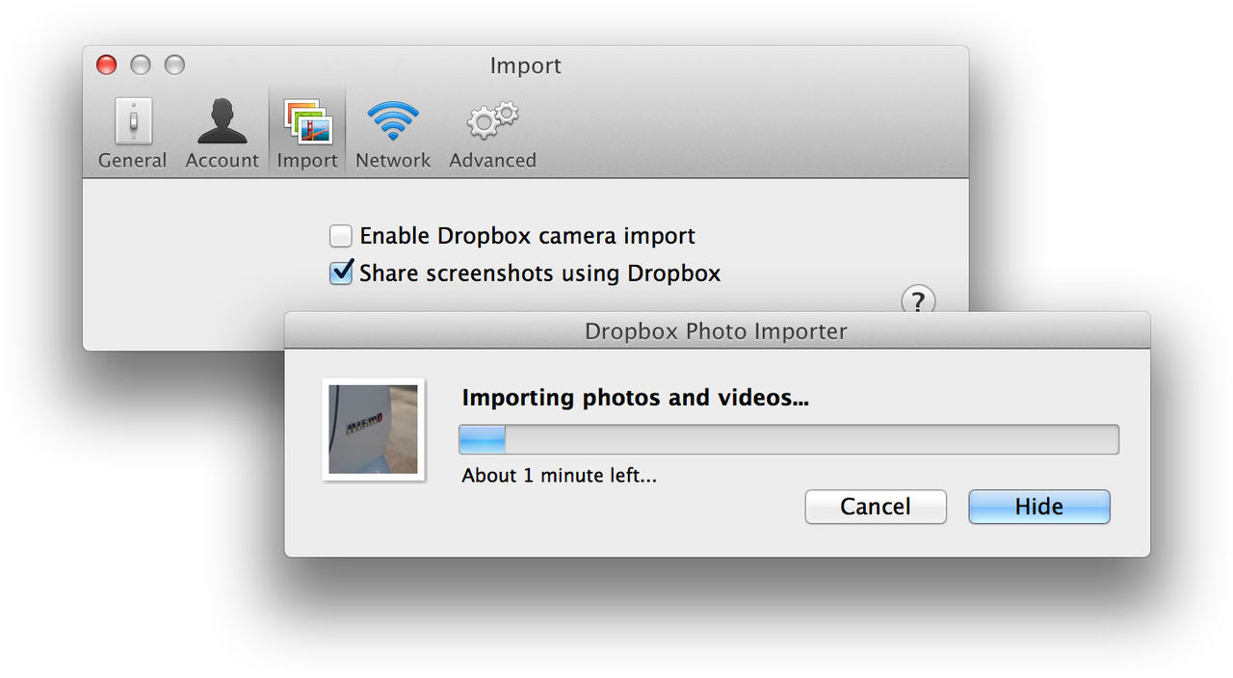1233x678 pixels.
Task: Close the Import preferences window
Action: (x=106, y=65)
